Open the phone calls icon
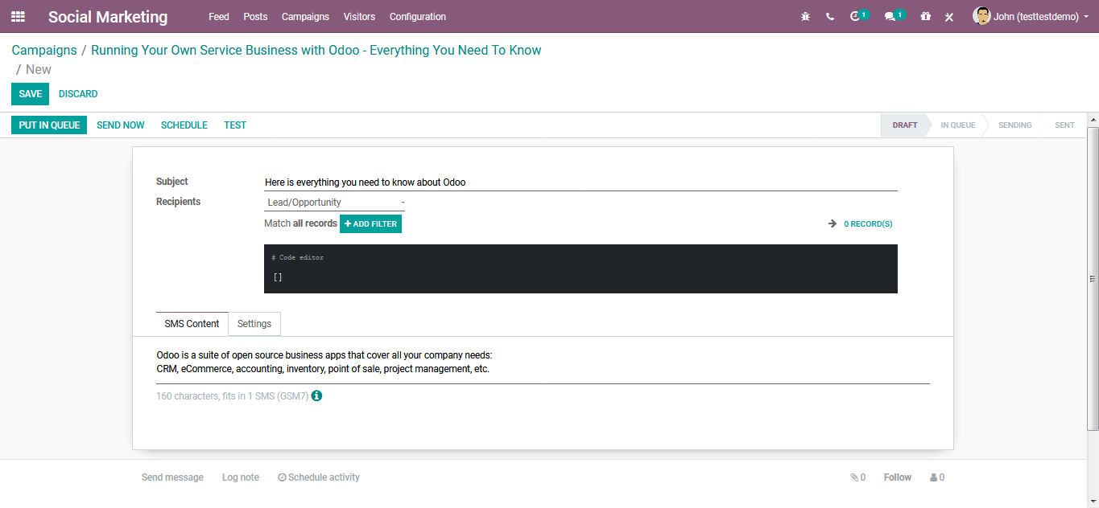1099x508 pixels. (830, 17)
